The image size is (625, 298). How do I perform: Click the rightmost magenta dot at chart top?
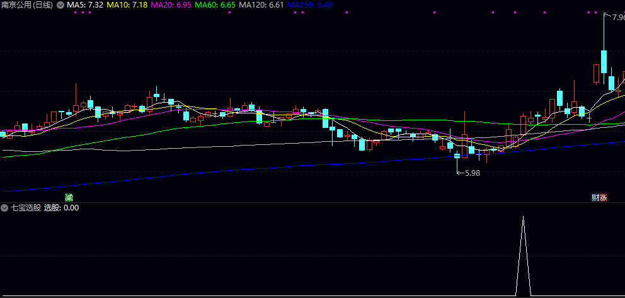pyautogui.click(x=596, y=12)
